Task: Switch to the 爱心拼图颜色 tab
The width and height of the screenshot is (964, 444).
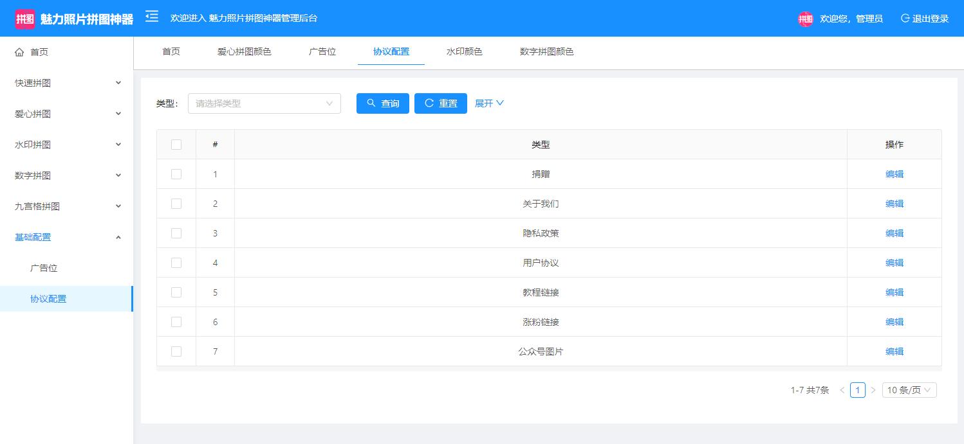Action: pos(245,51)
